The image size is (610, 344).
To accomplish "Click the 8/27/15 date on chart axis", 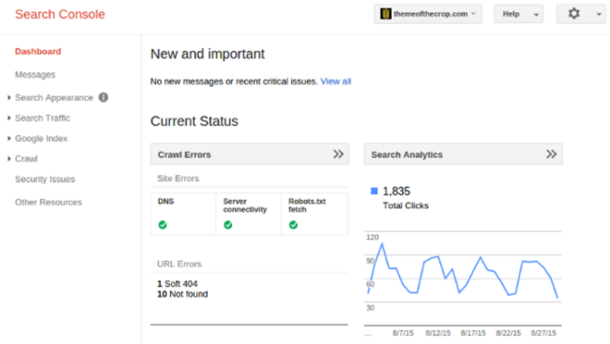I will [543, 333].
